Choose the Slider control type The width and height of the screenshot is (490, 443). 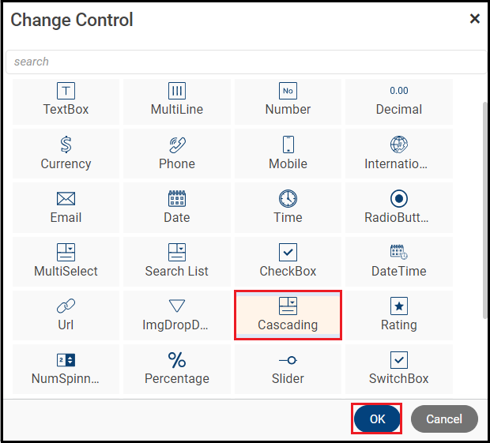pos(288,369)
